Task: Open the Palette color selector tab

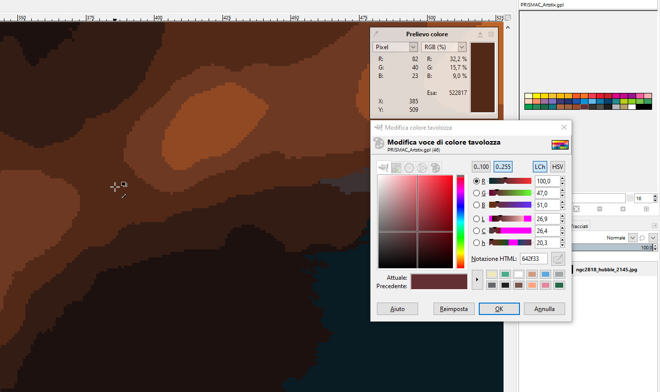Action: [x=435, y=167]
